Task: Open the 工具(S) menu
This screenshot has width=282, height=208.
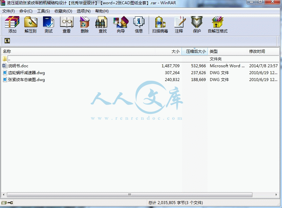Action: point(43,11)
